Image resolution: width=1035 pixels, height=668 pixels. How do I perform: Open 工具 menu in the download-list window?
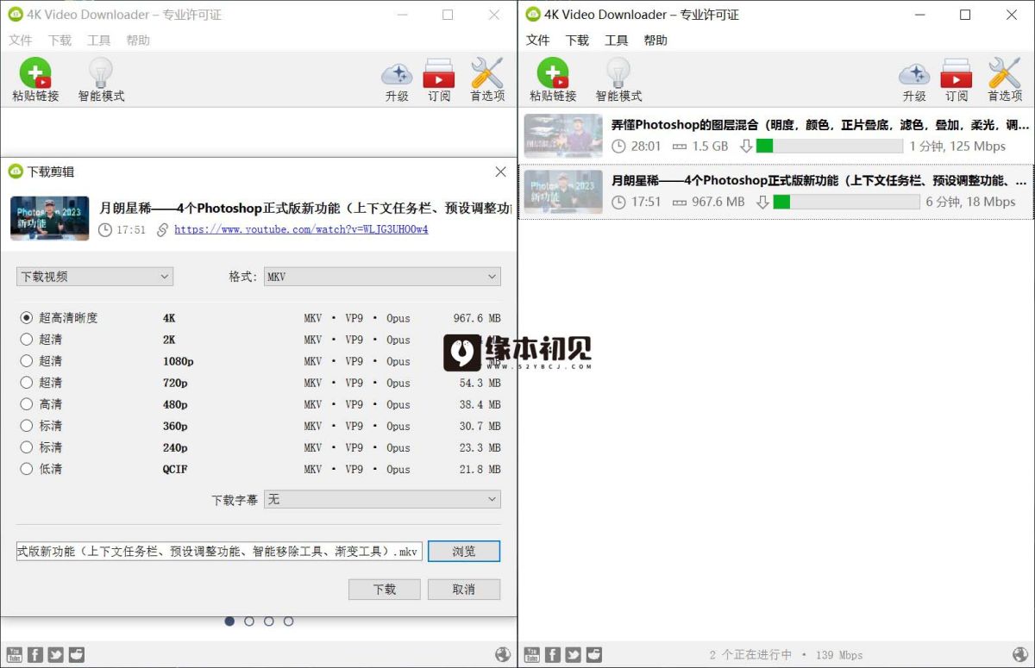(617, 41)
